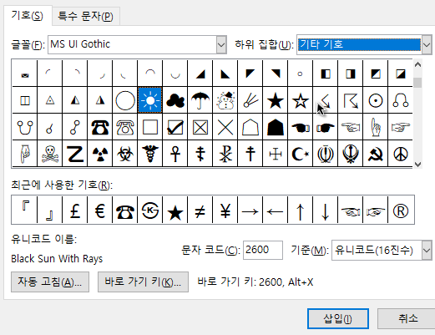Open 바로 가기 키(K) shortcut settings
Image resolution: width=435 pixels, height=335 pixels.
(143, 282)
